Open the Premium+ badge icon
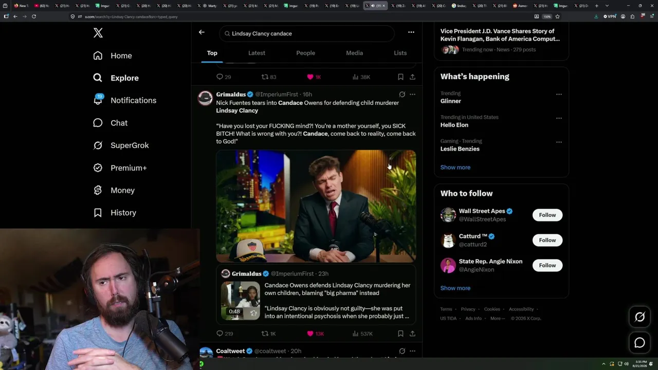Image resolution: width=658 pixels, height=370 pixels. 98,168
